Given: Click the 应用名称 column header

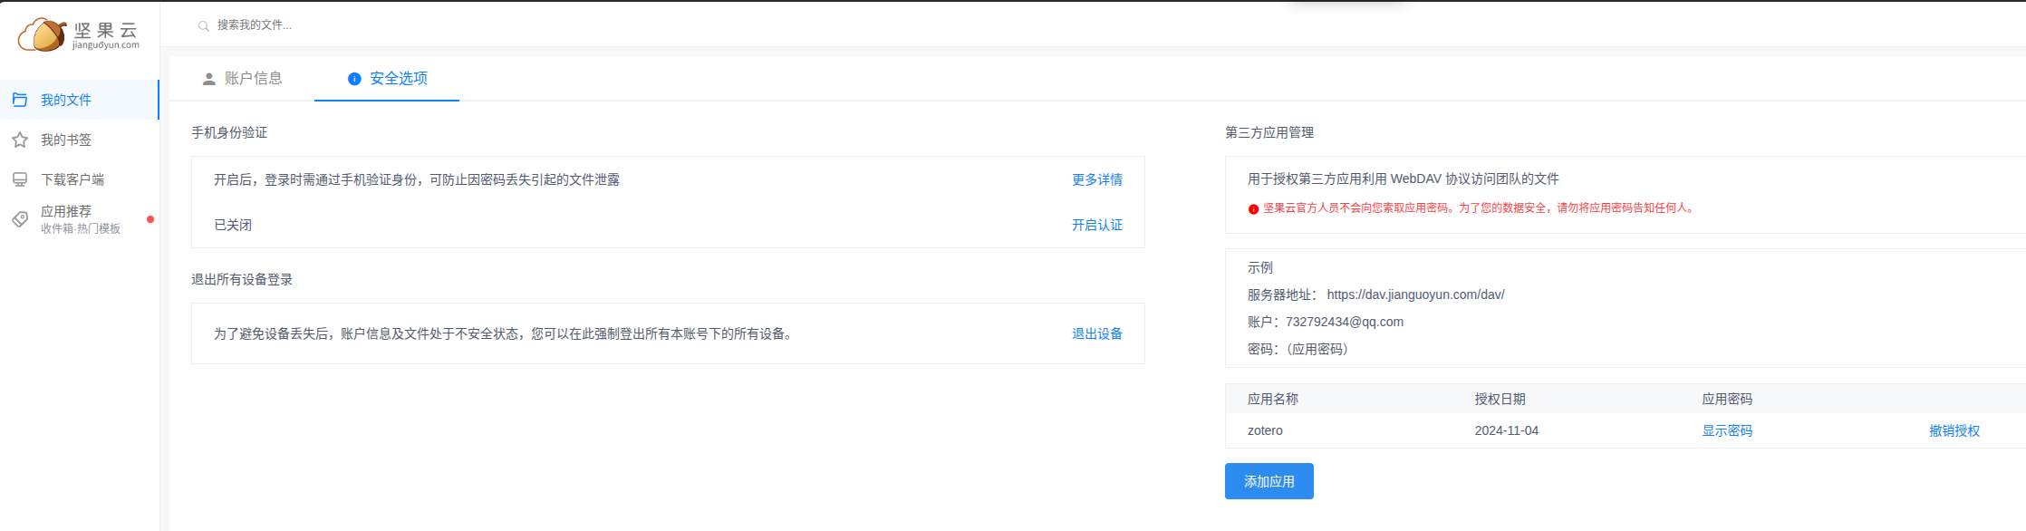Looking at the screenshot, I should [x=1273, y=399].
